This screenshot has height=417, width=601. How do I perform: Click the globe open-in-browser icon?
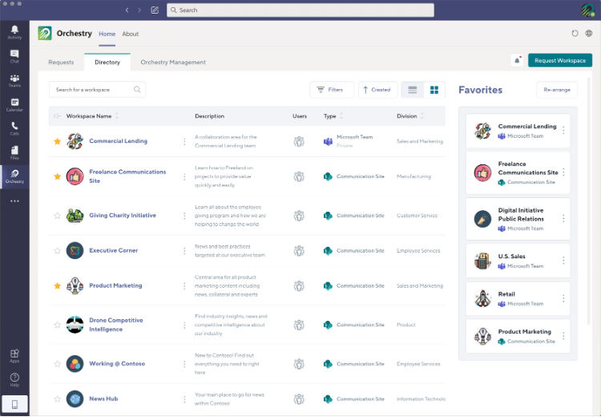pyautogui.click(x=589, y=34)
